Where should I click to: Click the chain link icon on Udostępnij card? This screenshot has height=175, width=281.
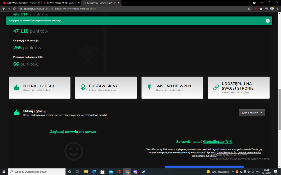click(216, 87)
